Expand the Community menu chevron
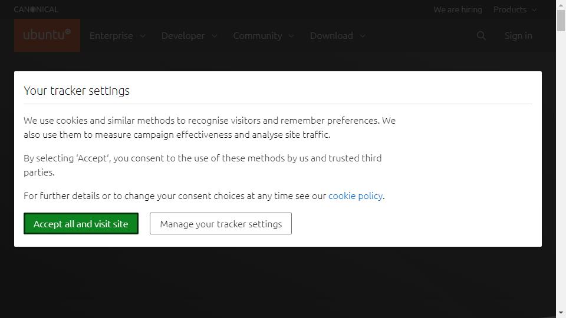The width and height of the screenshot is (566, 318). pyautogui.click(x=291, y=36)
